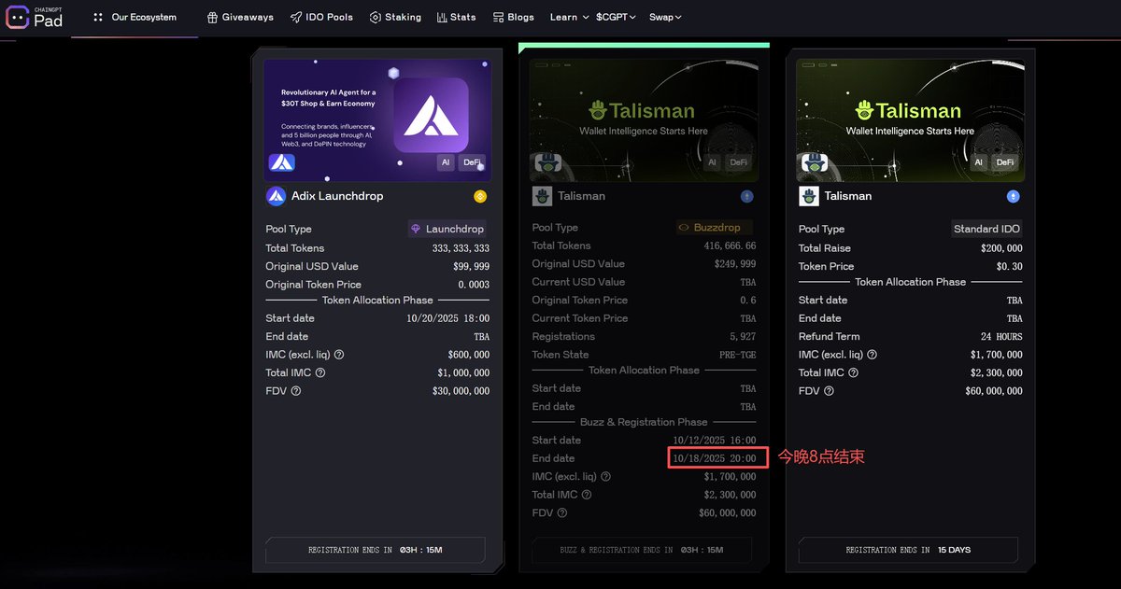Click Total IMC info icon on Standard IDO card

[853, 372]
